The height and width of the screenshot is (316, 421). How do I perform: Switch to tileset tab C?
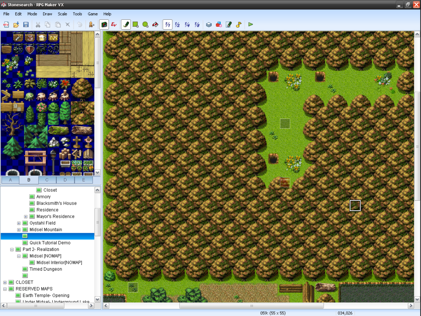(47, 180)
